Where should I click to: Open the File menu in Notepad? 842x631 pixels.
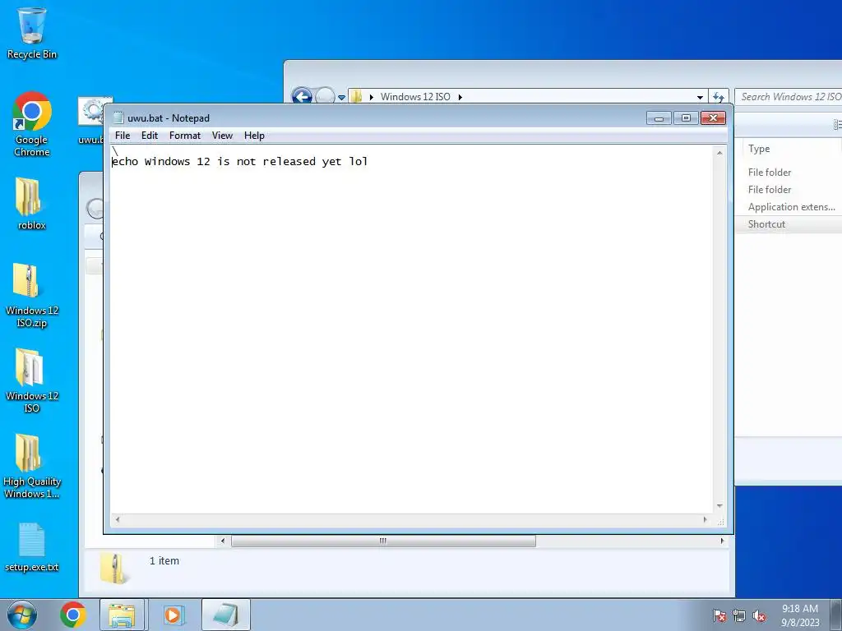(123, 136)
